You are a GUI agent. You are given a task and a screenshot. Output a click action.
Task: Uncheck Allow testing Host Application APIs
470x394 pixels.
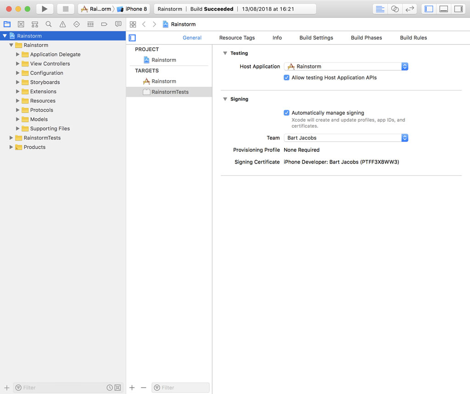coord(286,78)
